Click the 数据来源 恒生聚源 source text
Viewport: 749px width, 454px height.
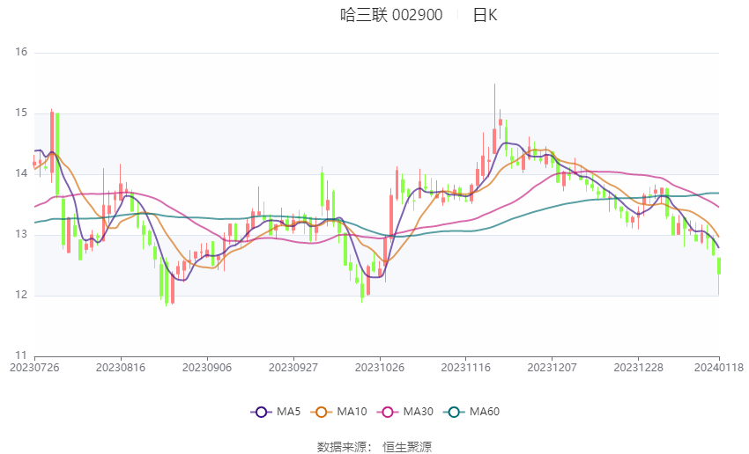[x=374, y=447]
